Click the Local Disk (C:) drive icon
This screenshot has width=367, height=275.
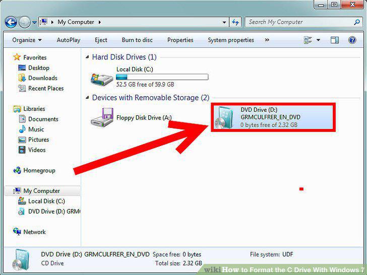click(x=102, y=79)
